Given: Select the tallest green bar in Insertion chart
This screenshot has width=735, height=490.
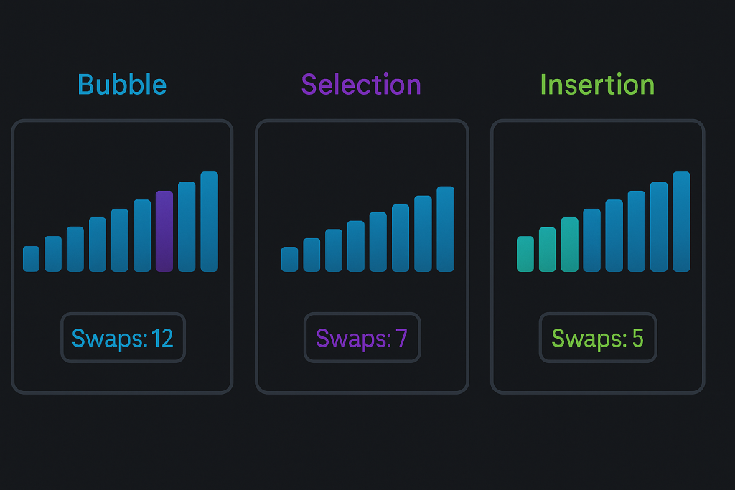Looking at the screenshot, I should pos(570,245).
